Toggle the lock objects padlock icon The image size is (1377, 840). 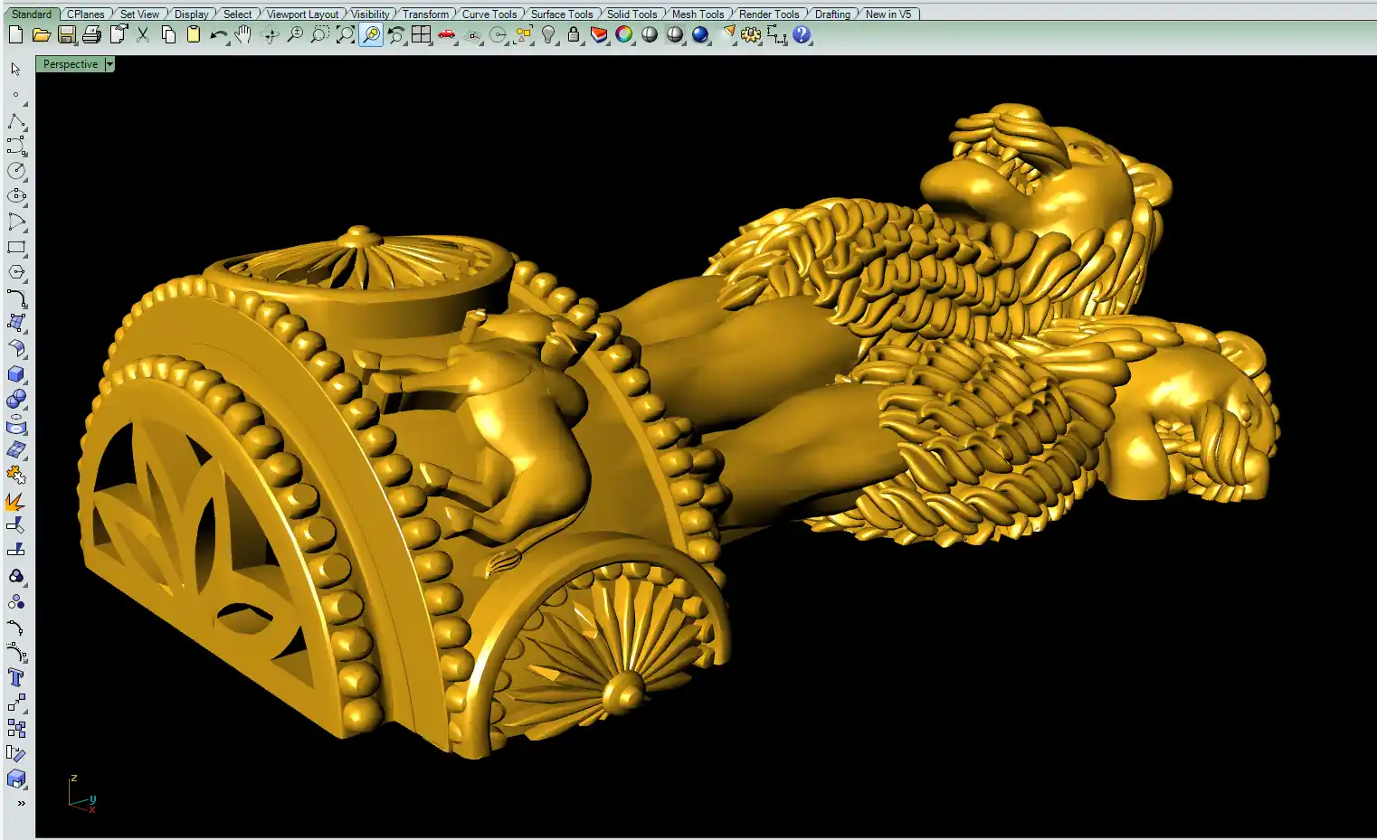[x=574, y=35]
